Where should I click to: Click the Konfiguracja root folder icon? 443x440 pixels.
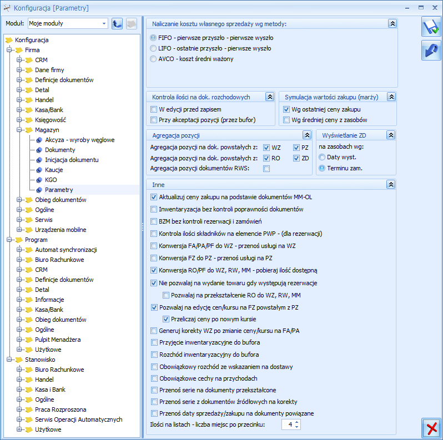pyautogui.click(x=9, y=40)
